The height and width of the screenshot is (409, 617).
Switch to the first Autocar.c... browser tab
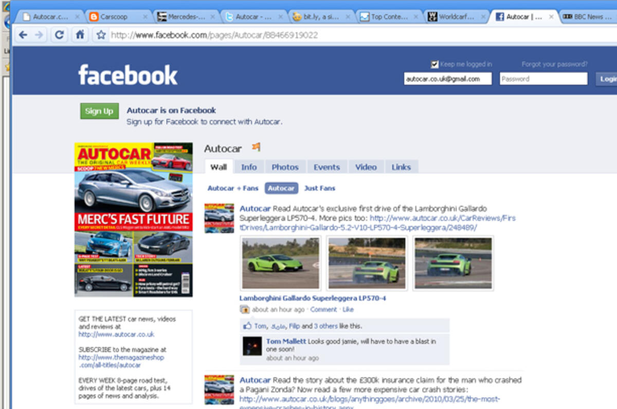50,16
